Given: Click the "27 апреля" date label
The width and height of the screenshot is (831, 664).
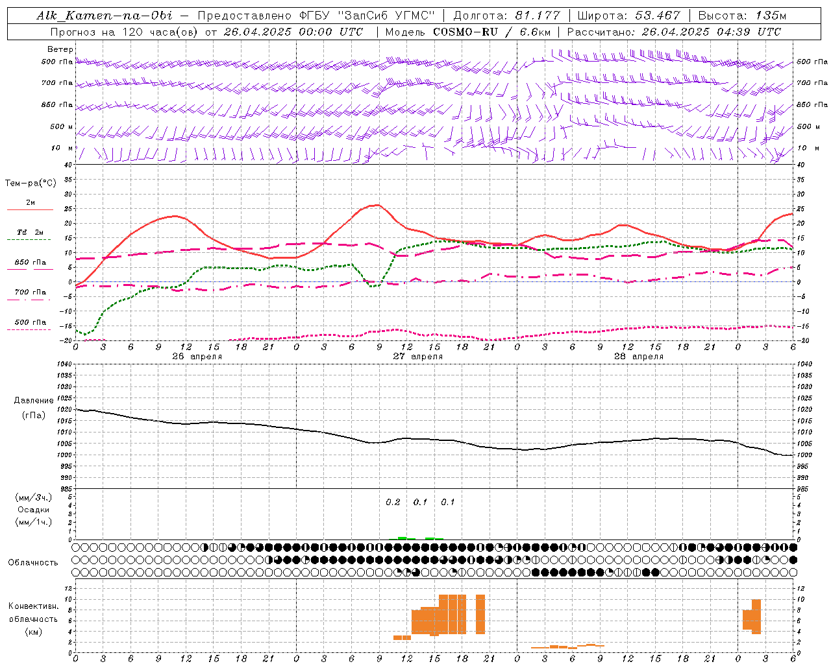Looking at the screenshot, I should pyautogui.click(x=418, y=357).
